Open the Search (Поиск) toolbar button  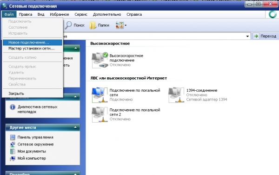coord(74,25)
